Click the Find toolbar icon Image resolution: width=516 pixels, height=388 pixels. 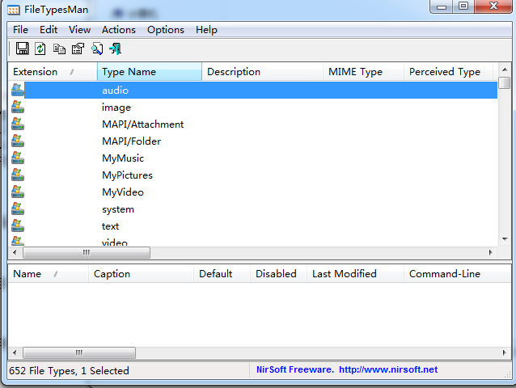click(97, 49)
